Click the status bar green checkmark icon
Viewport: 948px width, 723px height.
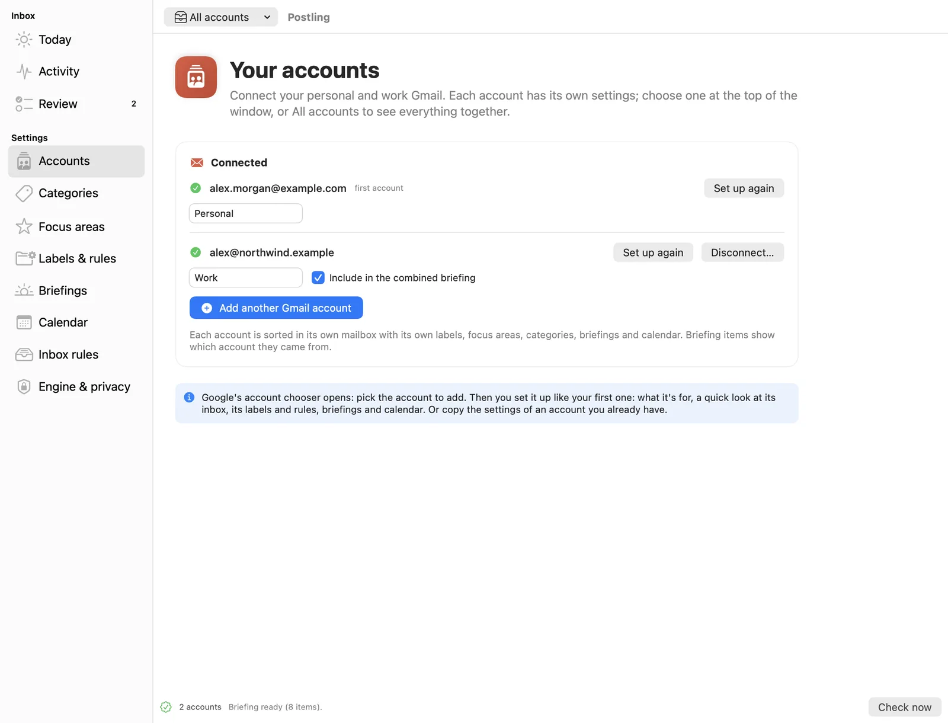pyautogui.click(x=166, y=707)
